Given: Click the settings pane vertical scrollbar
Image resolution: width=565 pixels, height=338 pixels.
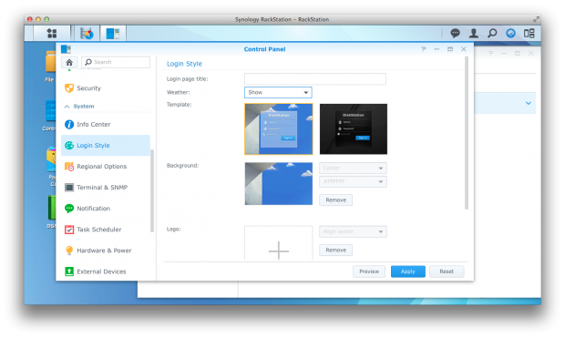Looking at the screenshot, I should coord(467,133).
